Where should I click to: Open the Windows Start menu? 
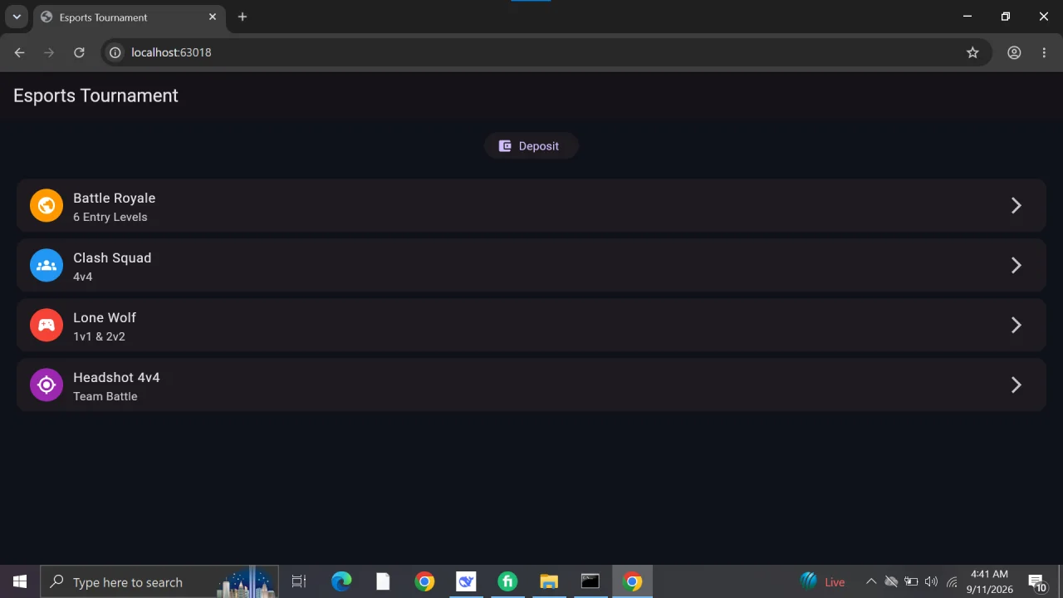tap(20, 581)
